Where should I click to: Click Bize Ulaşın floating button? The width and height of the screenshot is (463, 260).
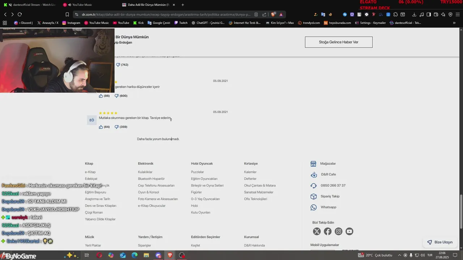pos(440,242)
